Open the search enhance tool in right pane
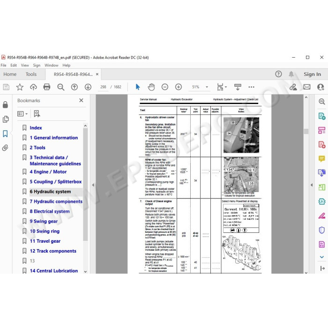Viewport: 328px width, 328px height. tap(321, 102)
